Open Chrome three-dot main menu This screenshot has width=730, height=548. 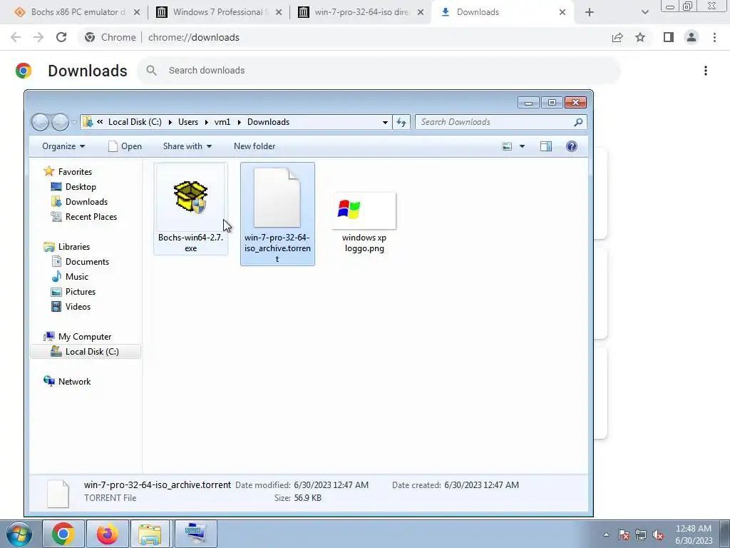[714, 37]
